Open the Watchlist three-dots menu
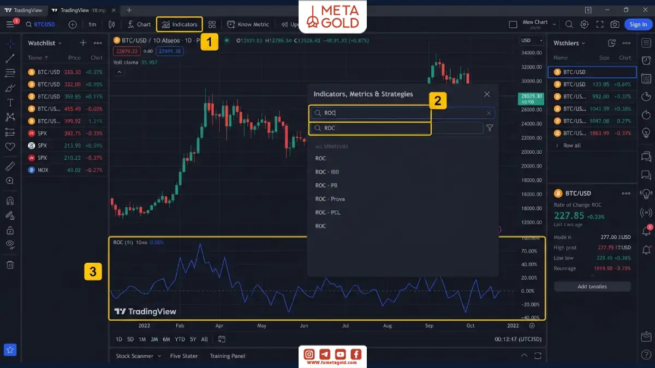655x368 pixels. point(98,43)
